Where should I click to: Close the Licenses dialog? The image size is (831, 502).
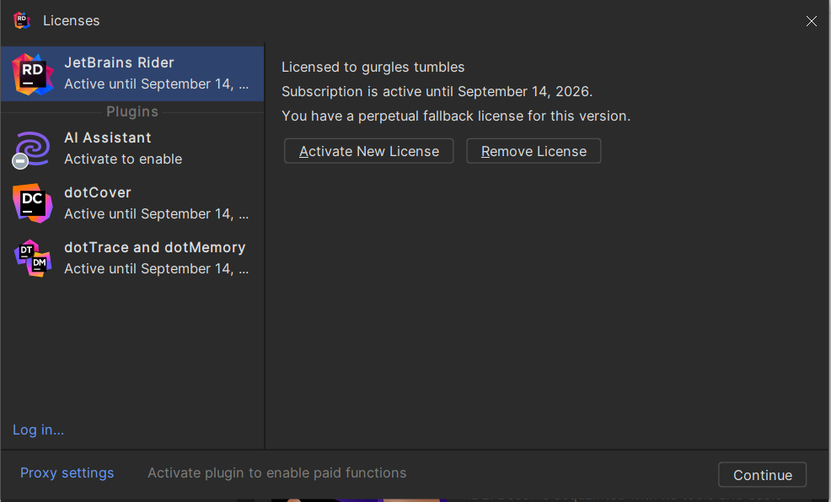[812, 21]
